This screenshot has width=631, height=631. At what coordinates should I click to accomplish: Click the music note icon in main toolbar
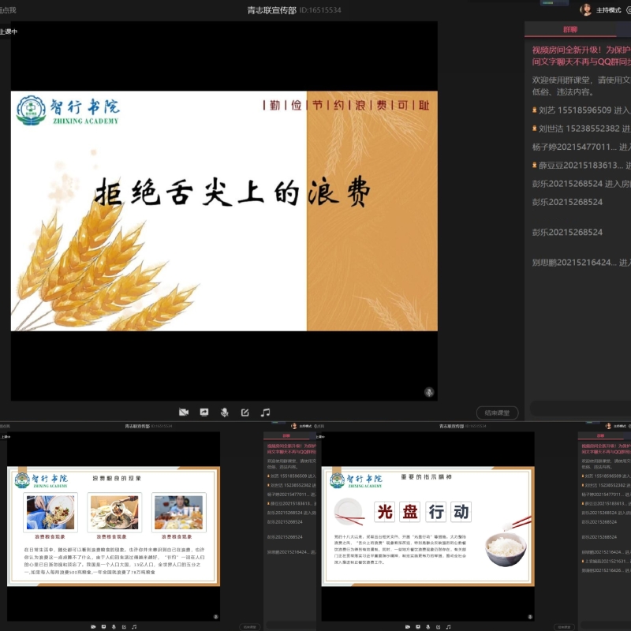[x=266, y=412]
